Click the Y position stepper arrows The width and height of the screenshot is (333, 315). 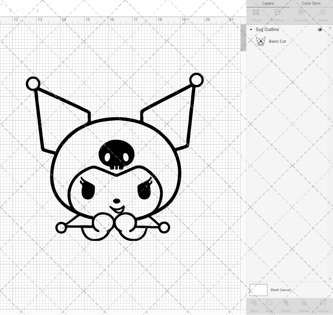(x=37, y=11)
